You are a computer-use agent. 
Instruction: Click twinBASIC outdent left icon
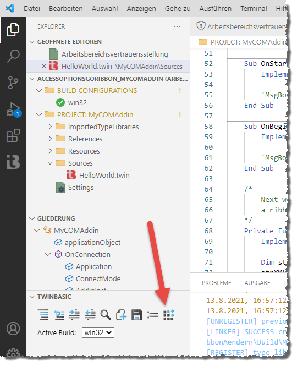tap(90, 315)
